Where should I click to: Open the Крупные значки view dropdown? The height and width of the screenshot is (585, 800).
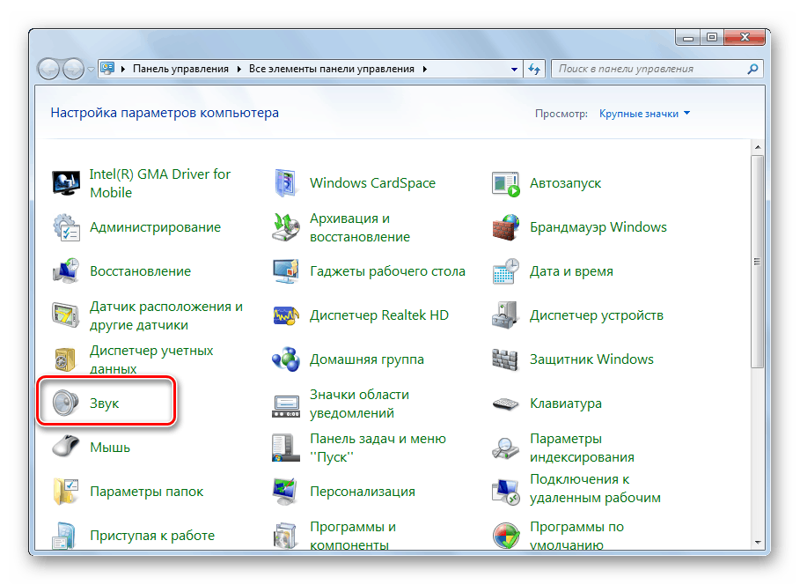pos(644,114)
